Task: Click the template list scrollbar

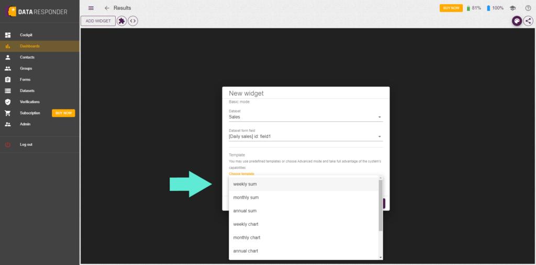Action: tap(381, 205)
